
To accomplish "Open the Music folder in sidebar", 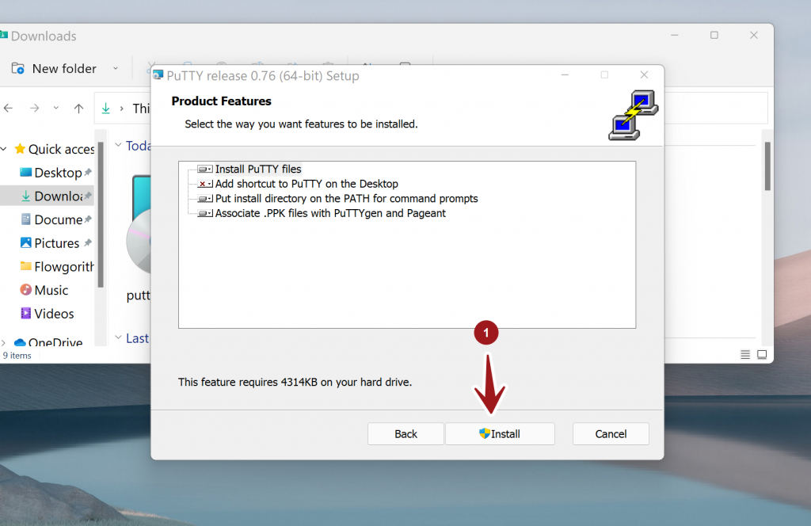I will pos(51,290).
